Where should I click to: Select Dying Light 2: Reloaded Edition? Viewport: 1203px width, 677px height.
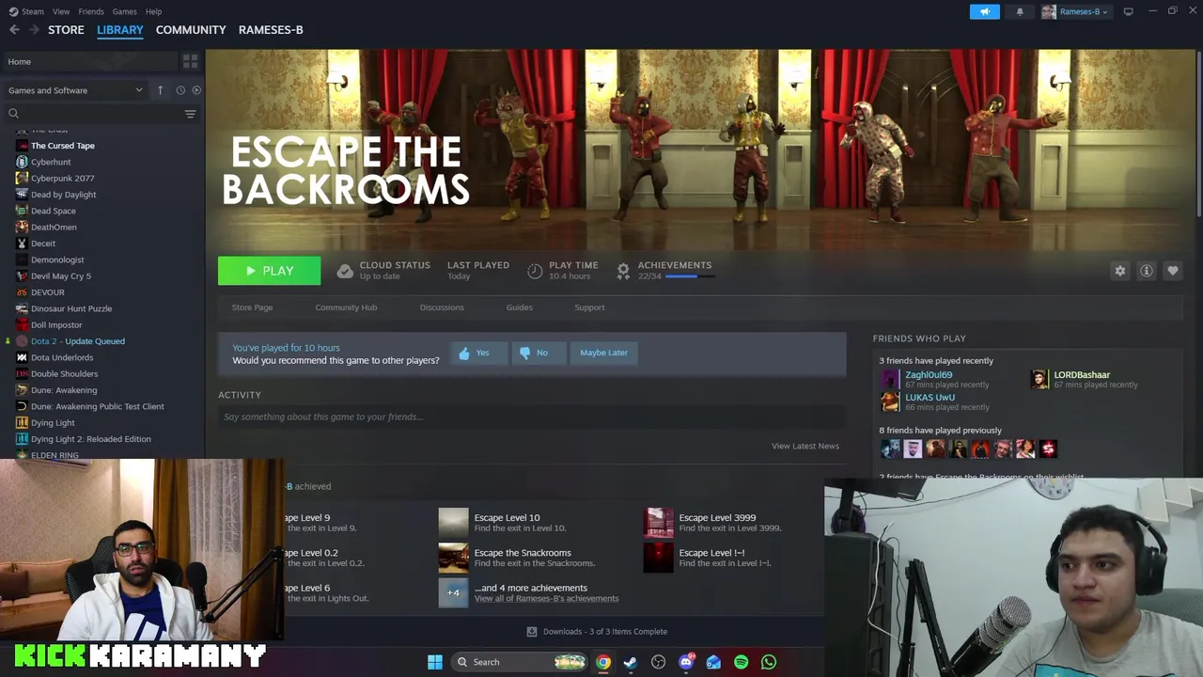[x=90, y=439]
